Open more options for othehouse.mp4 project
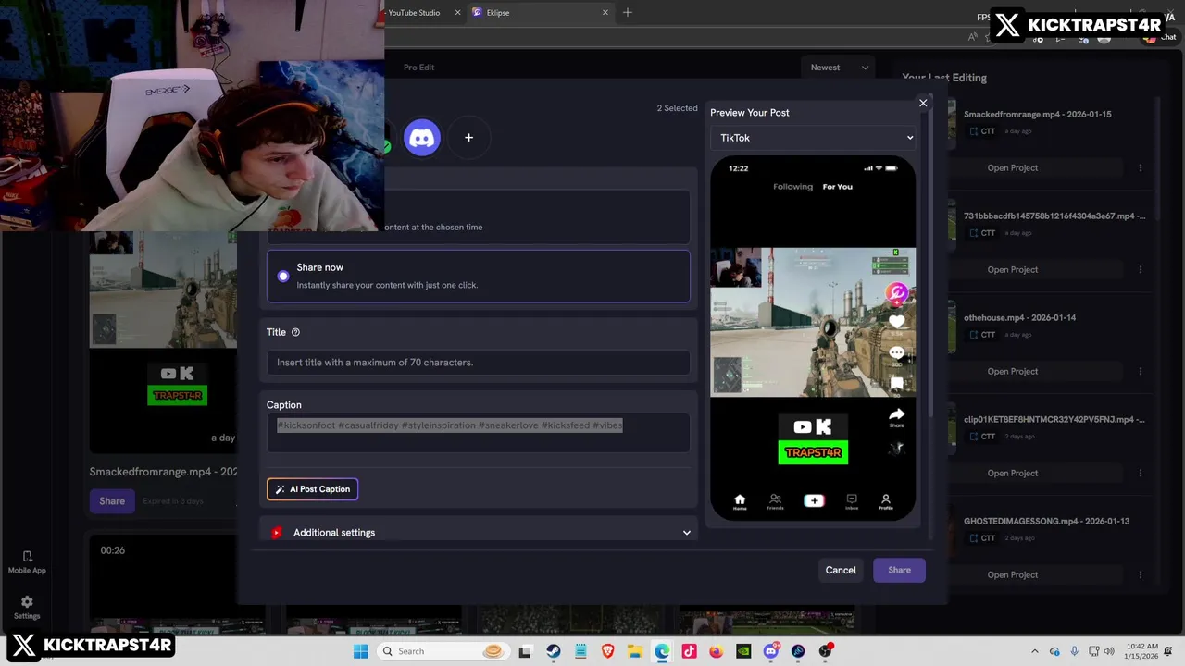The height and width of the screenshot is (666, 1185). 1140,371
